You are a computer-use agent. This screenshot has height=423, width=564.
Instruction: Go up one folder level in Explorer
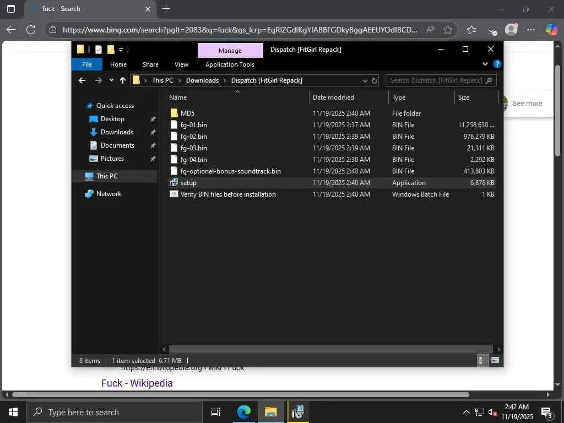[123, 80]
